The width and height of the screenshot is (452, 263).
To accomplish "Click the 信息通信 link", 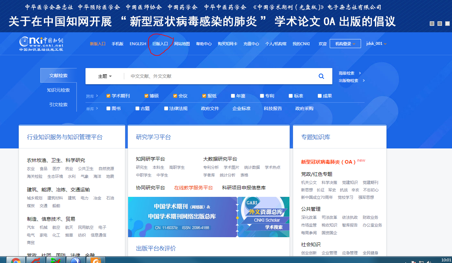I will click(x=98, y=235).
